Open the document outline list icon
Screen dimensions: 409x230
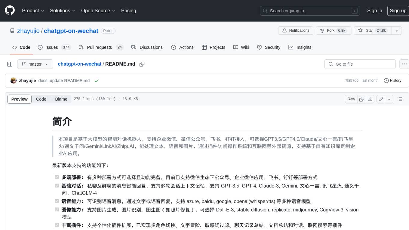point(400,99)
